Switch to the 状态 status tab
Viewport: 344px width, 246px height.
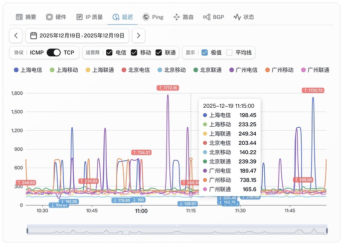coord(243,17)
